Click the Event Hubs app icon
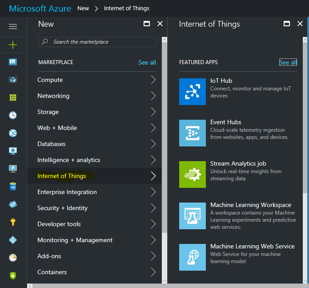The height and width of the screenshot is (288, 309). pos(193,133)
